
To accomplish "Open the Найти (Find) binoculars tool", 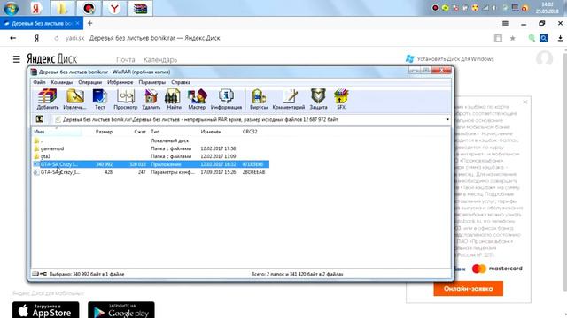I will point(174,99).
